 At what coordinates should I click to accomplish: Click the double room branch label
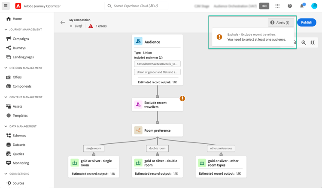pos(157,149)
